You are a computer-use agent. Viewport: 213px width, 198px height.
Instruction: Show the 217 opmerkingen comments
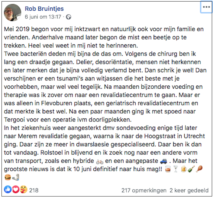coord(144,190)
